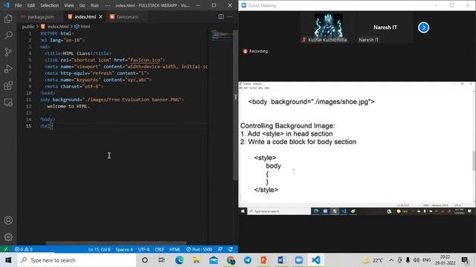Screen dimensions: 476x267
Task: Close the index.html tab
Action: 101,16
